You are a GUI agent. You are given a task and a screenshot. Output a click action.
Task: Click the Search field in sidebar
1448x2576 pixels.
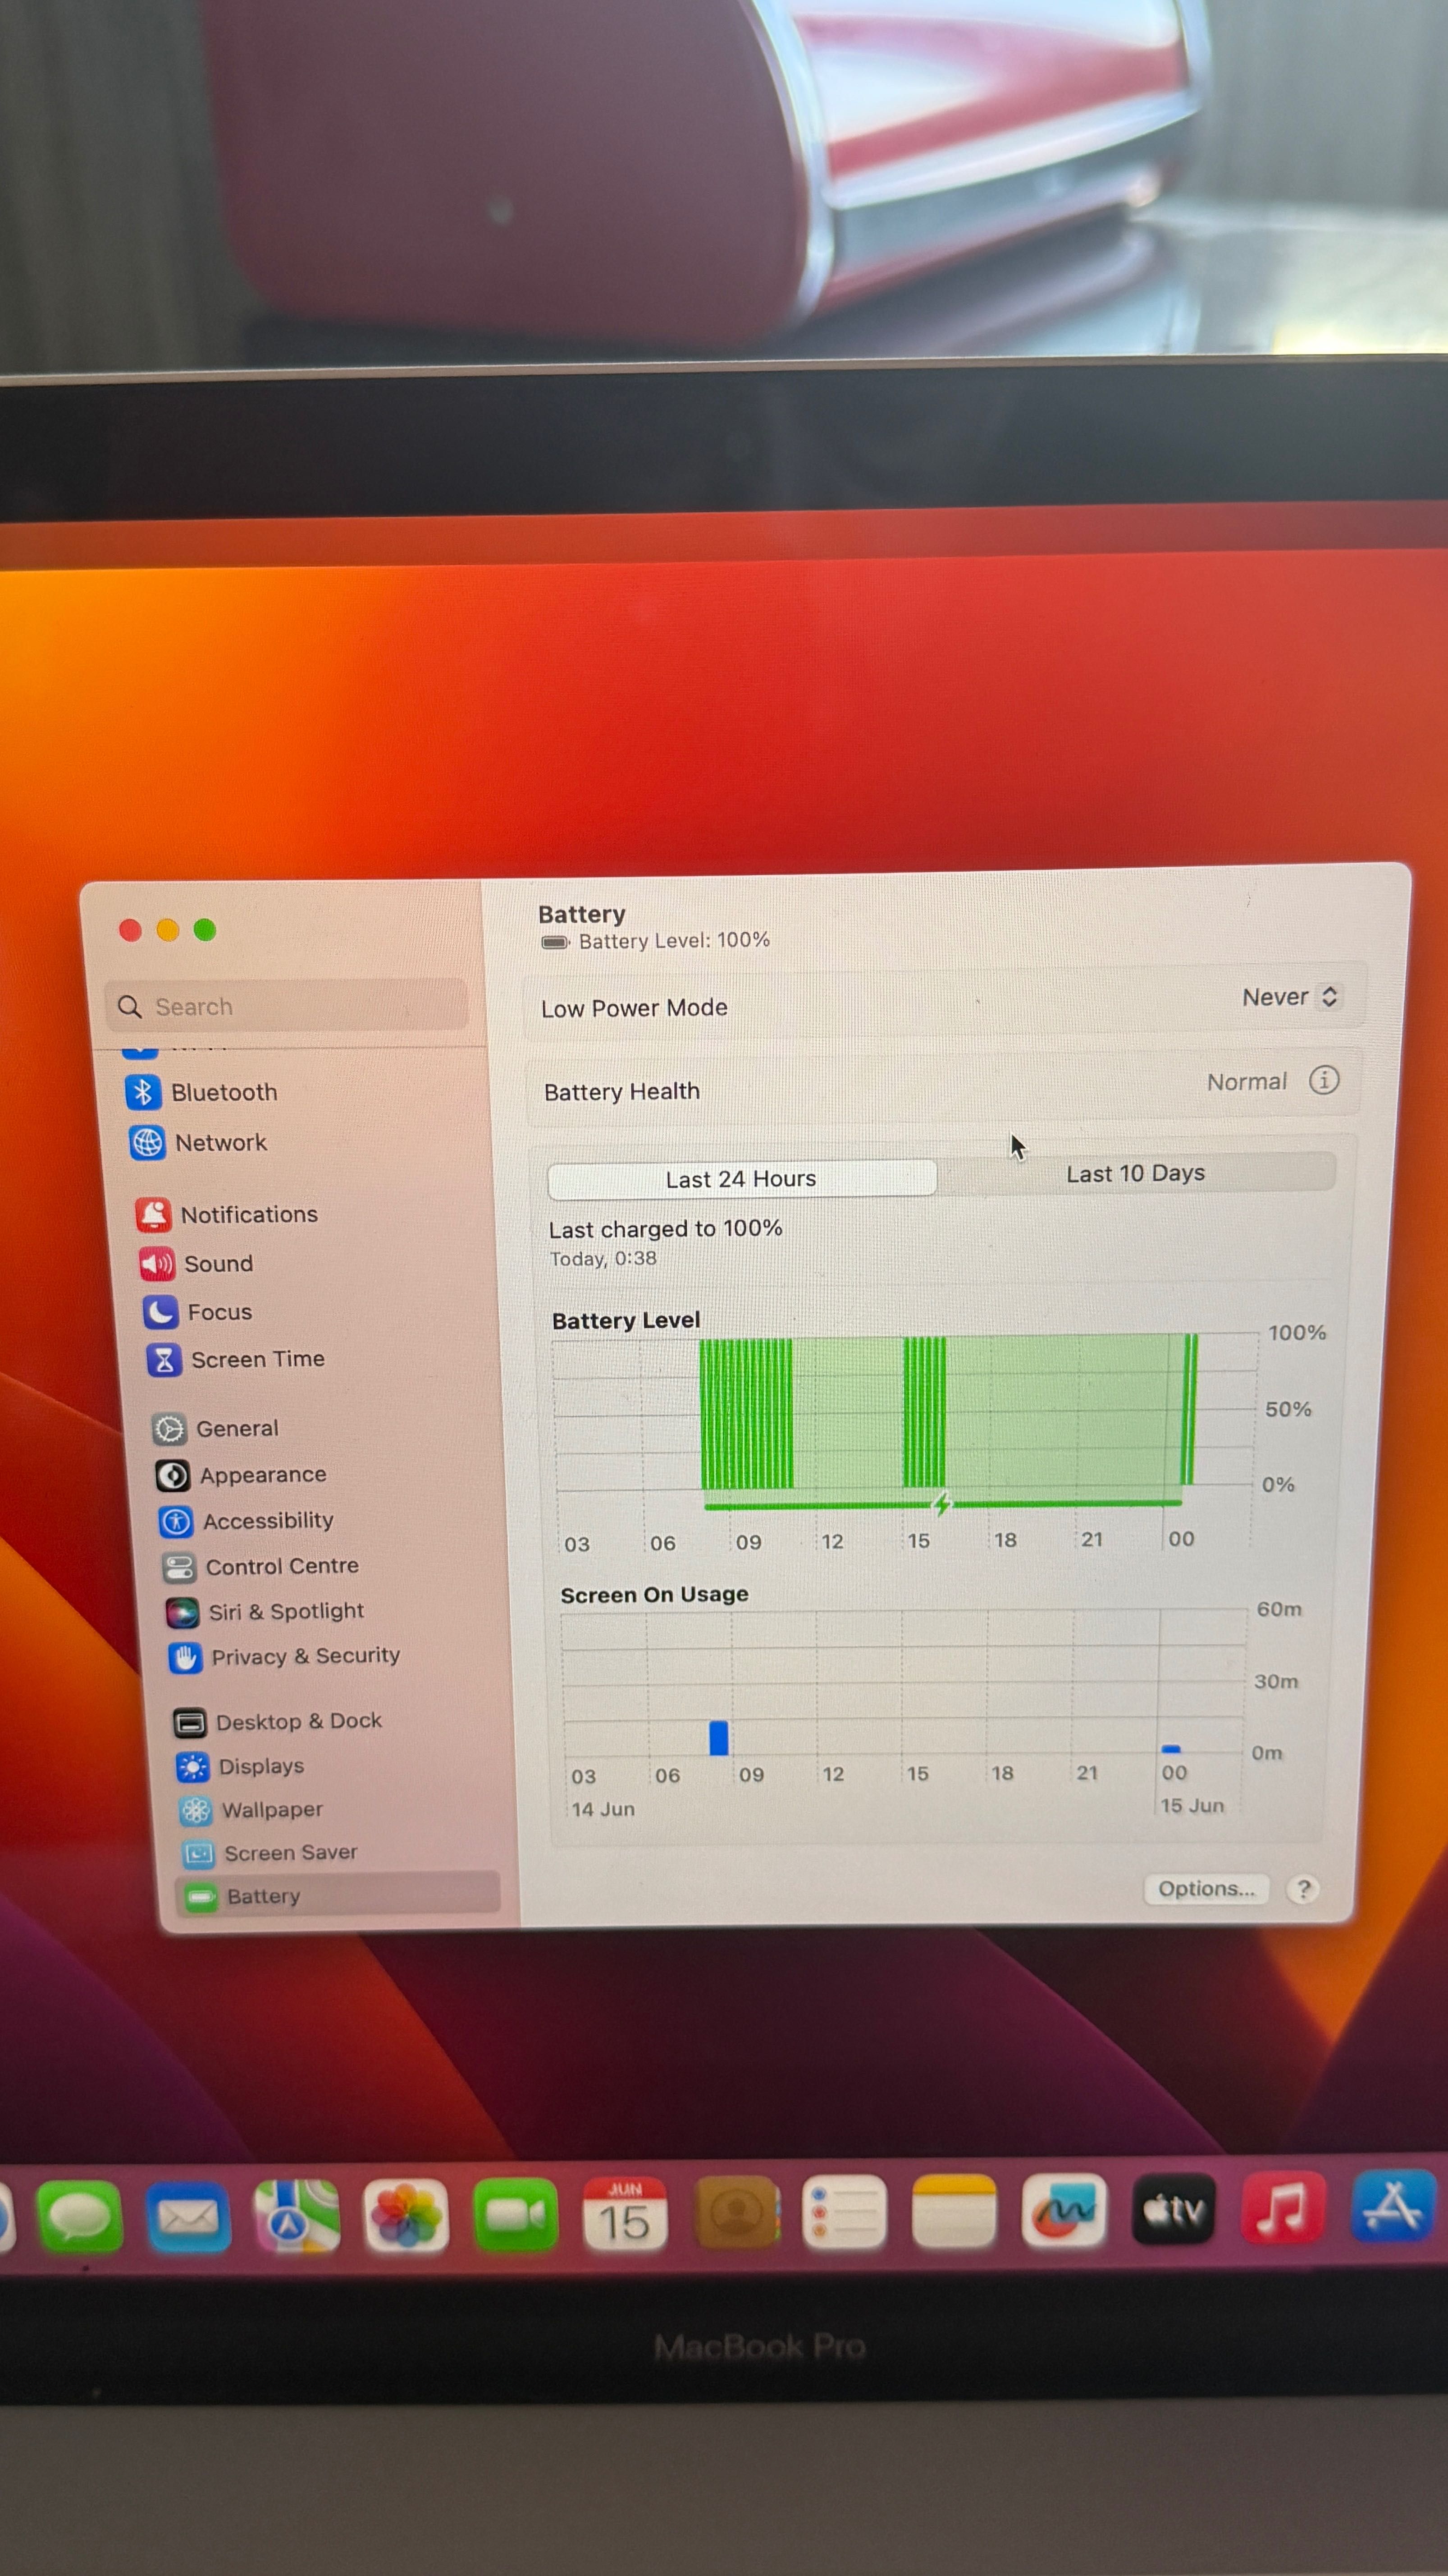pyautogui.click(x=287, y=1006)
